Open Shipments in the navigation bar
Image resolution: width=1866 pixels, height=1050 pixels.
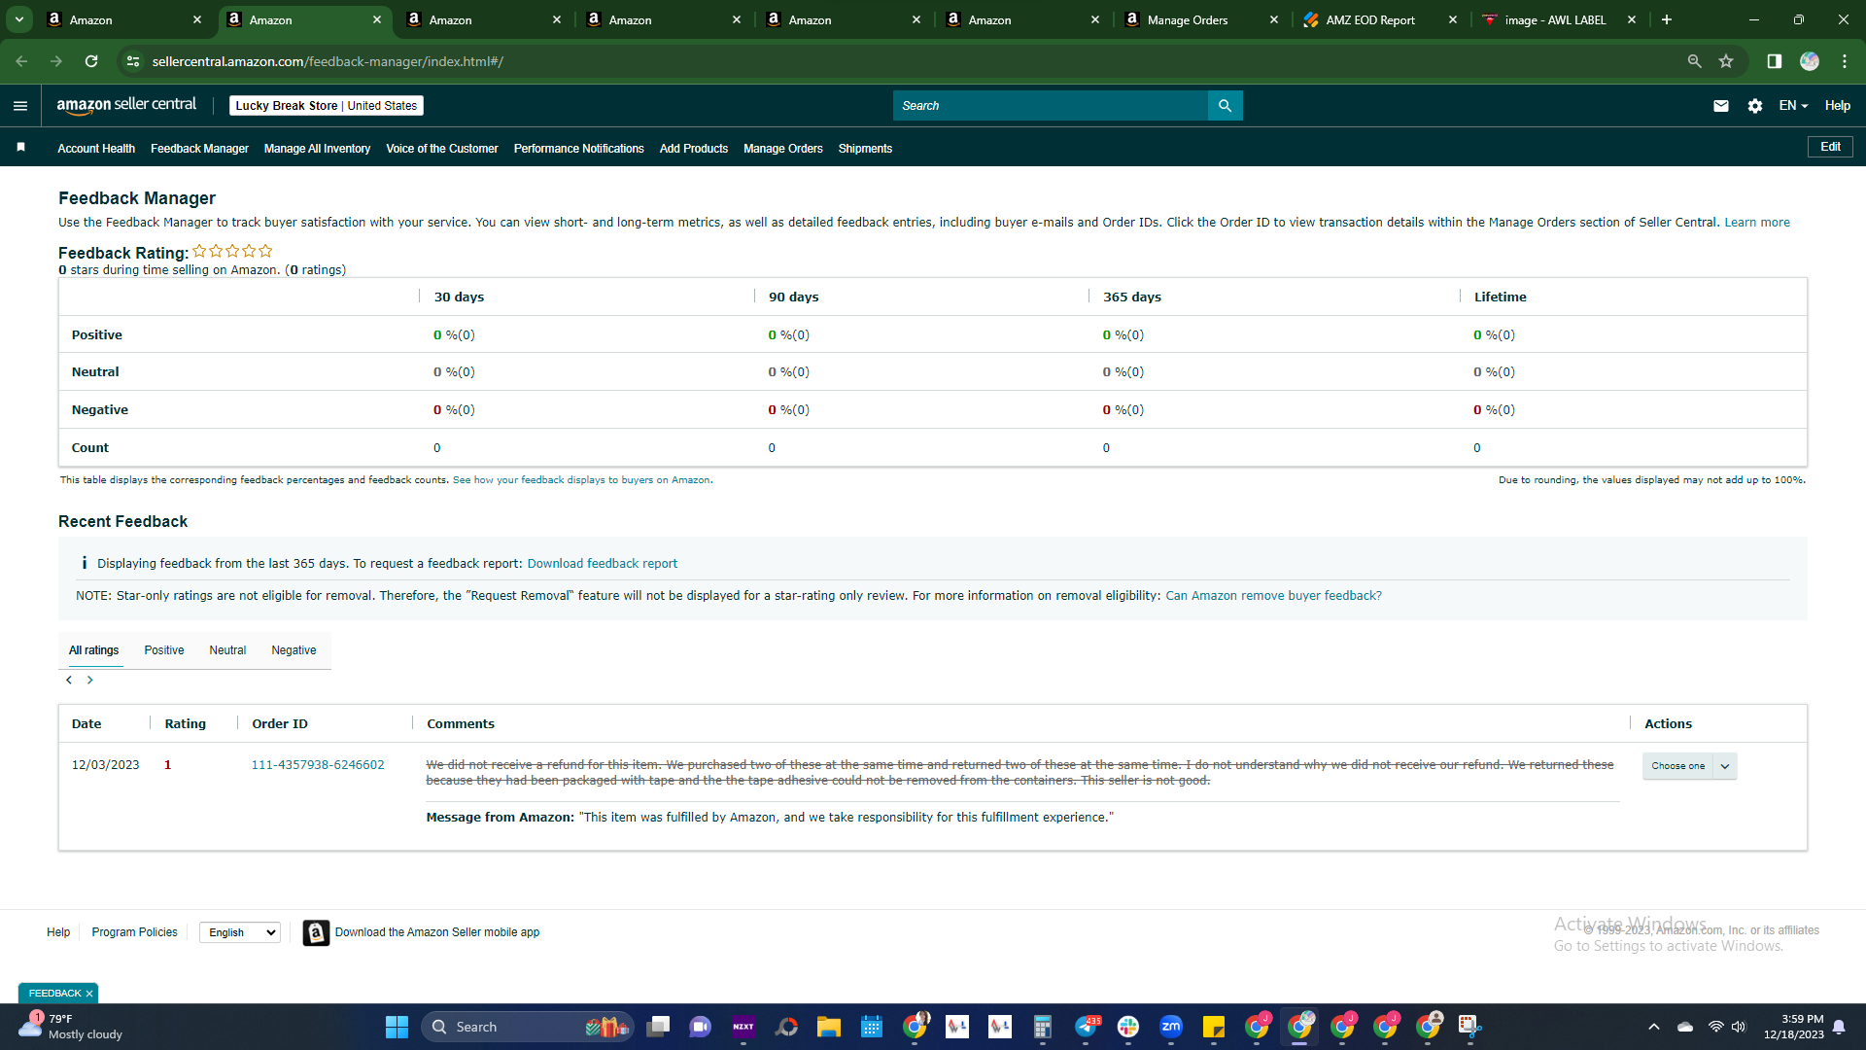point(865,149)
